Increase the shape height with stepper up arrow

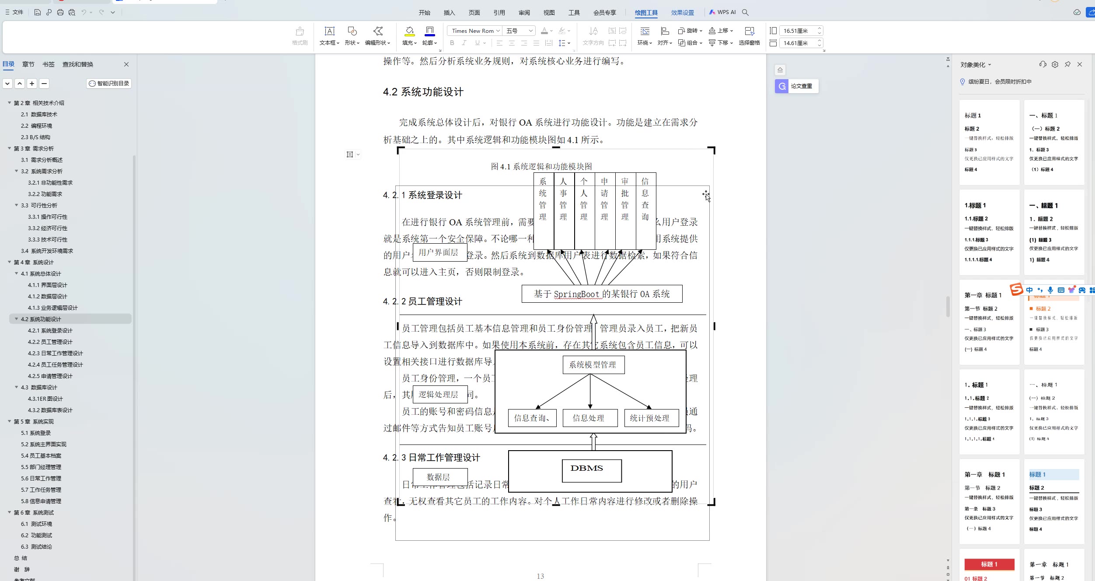coord(820,28)
